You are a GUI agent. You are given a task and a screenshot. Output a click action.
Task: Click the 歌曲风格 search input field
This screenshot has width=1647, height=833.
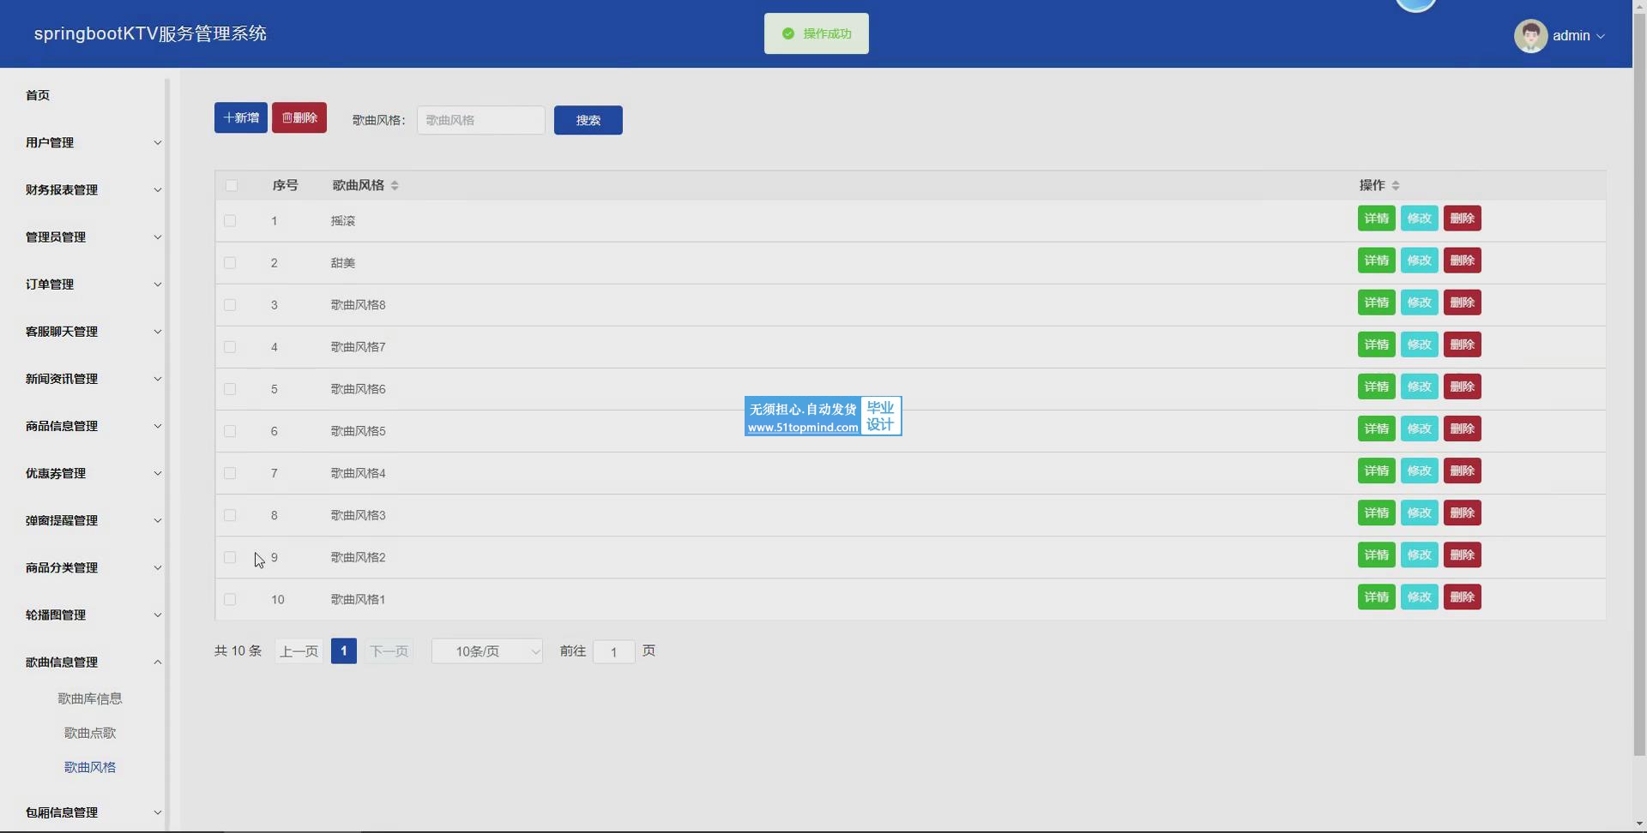480,120
